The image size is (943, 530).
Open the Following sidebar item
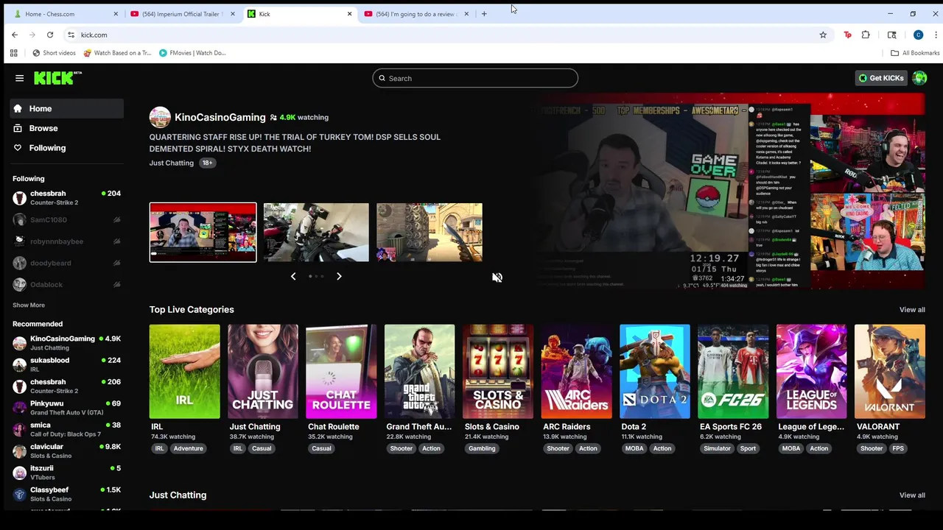(x=67, y=148)
